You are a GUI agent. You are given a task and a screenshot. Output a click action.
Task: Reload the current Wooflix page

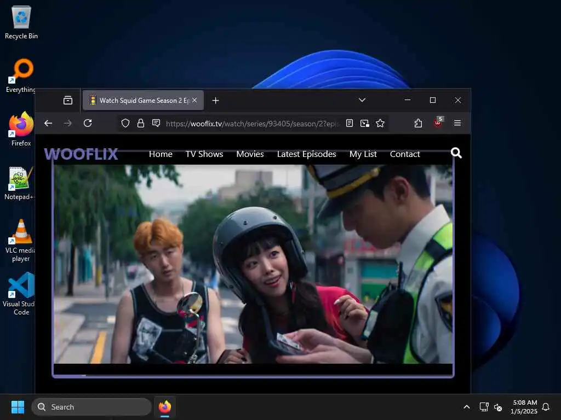pos(88,123)
